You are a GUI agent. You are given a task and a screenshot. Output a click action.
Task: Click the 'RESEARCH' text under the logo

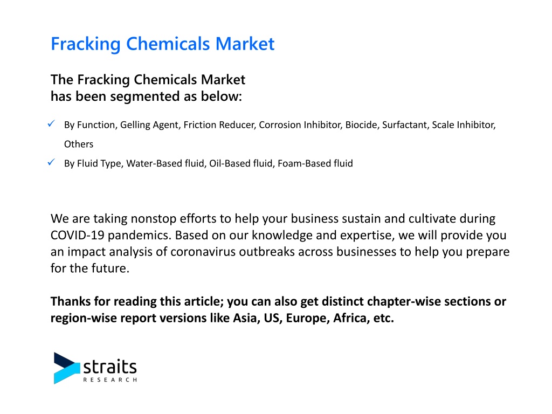coord(110,380)
